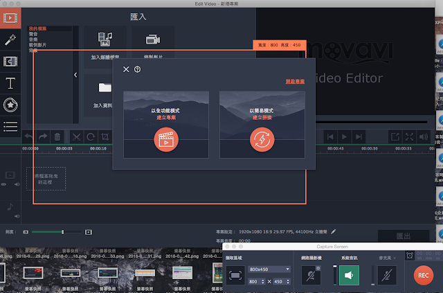Open the player volume control speaker icon
The height and width of the screenshot is (293, 443).
424,137
